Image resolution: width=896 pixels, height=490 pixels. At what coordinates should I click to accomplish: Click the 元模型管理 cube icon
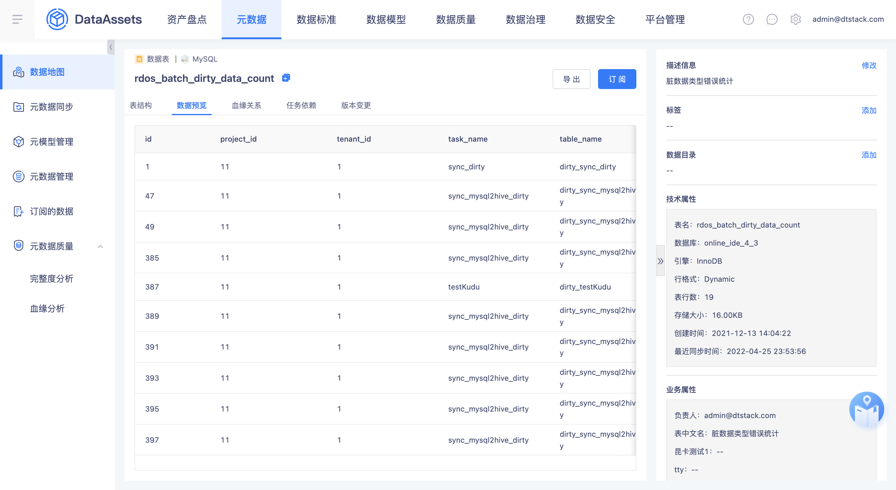(18, 142)
